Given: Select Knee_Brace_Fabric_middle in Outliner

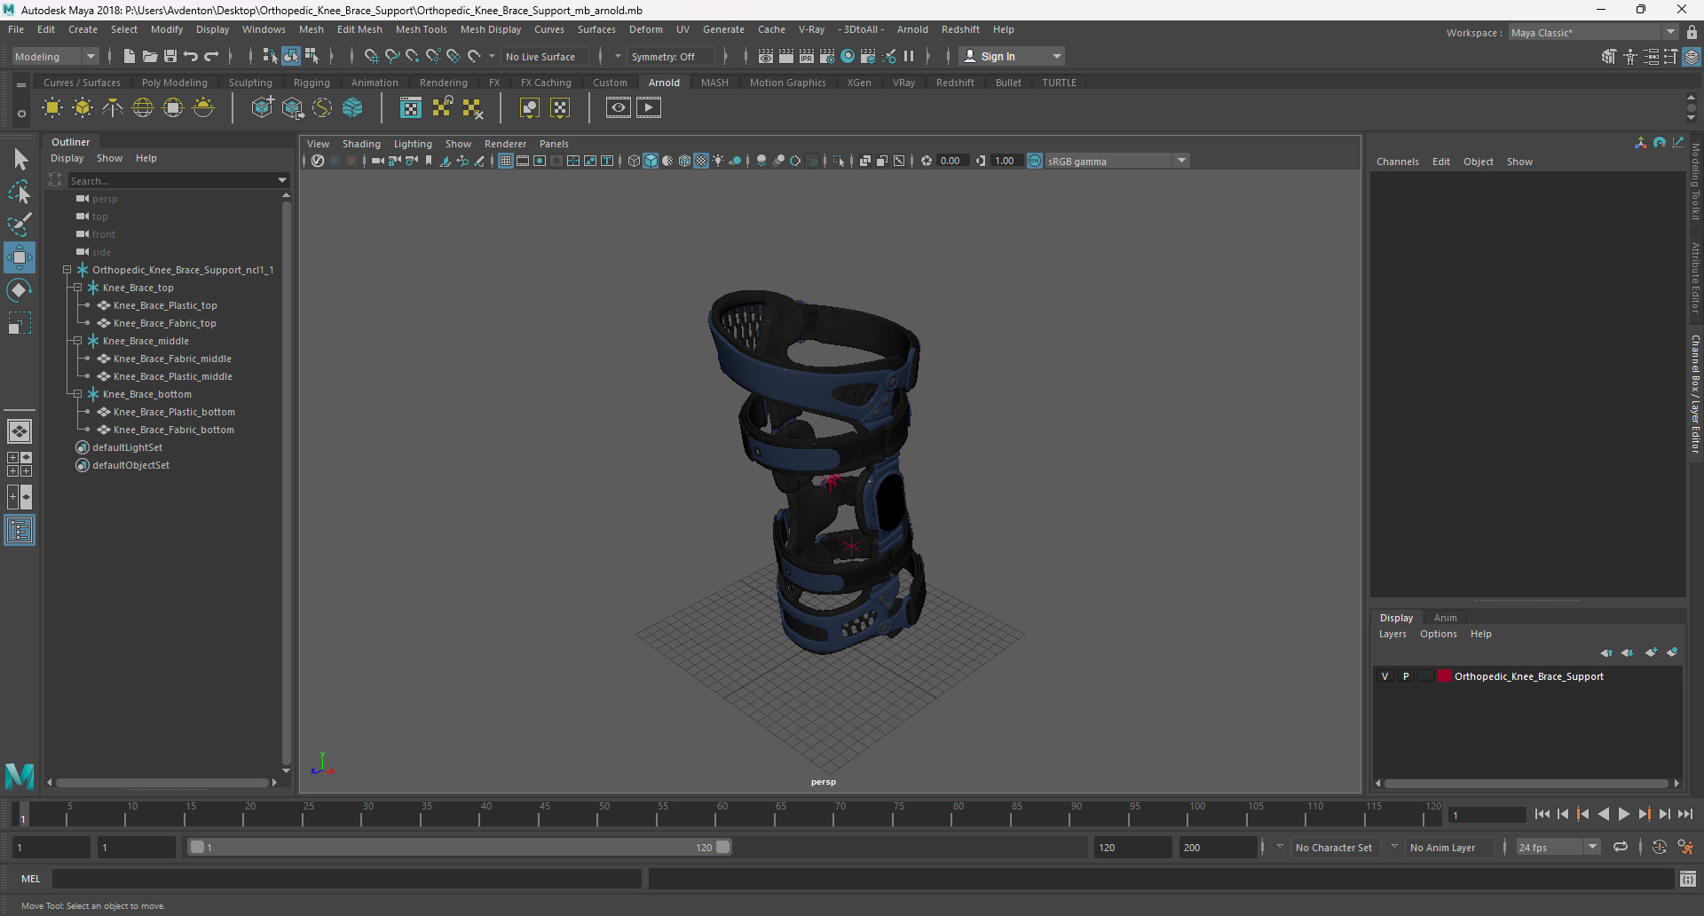Looking at the screenshot, I should pos(172,359).
